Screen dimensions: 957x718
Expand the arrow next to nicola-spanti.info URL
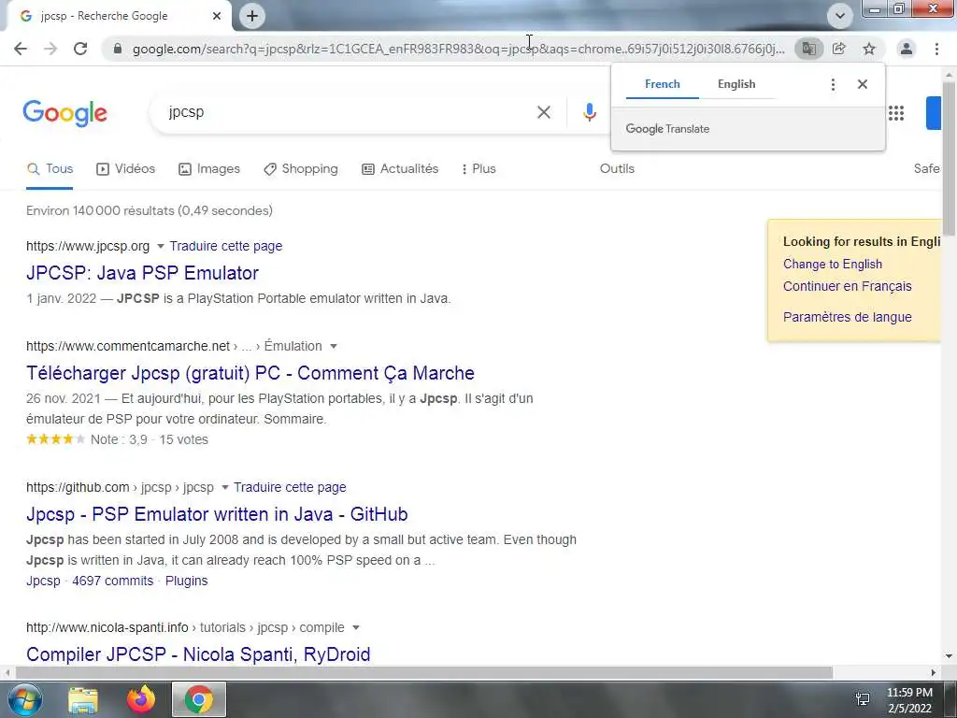coord(356,627)
